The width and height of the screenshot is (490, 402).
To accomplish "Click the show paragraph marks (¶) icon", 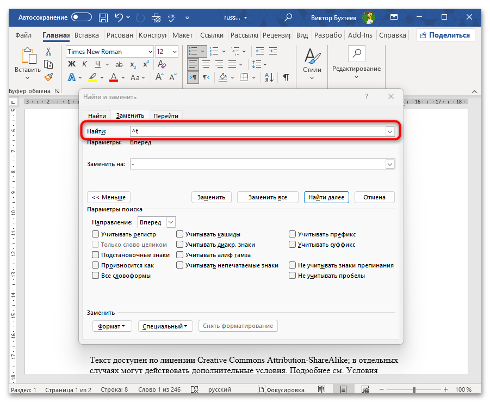I will (x=285, y=77).
